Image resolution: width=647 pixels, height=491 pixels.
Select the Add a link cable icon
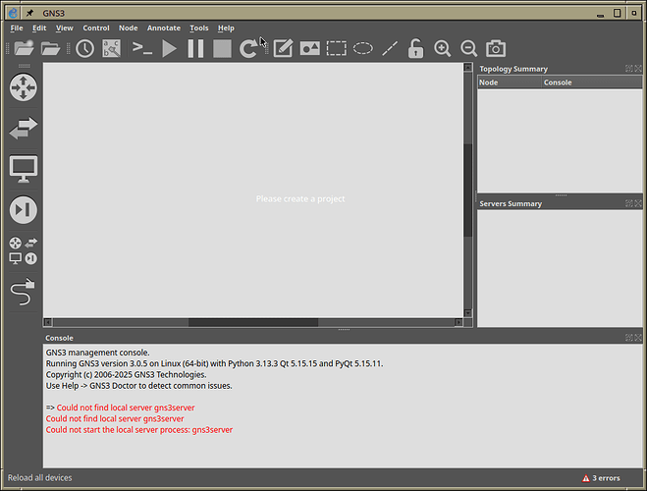(x=24, y=292)
